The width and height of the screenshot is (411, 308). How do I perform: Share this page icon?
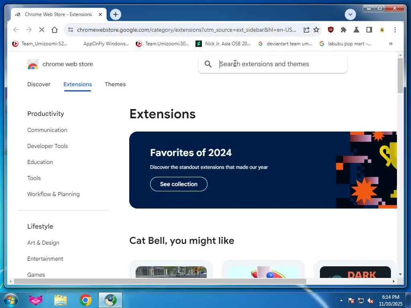pyautogui.click(x=306, y=30)
